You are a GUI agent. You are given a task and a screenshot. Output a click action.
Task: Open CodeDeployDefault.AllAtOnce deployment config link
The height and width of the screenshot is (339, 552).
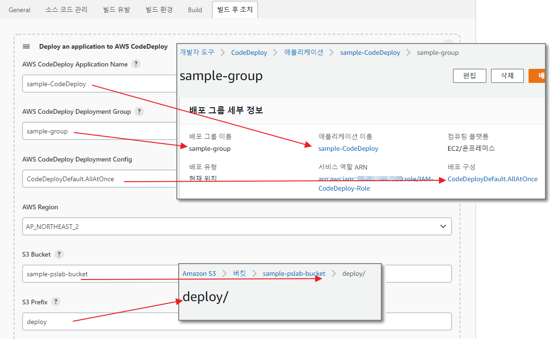tap(492, 179)
